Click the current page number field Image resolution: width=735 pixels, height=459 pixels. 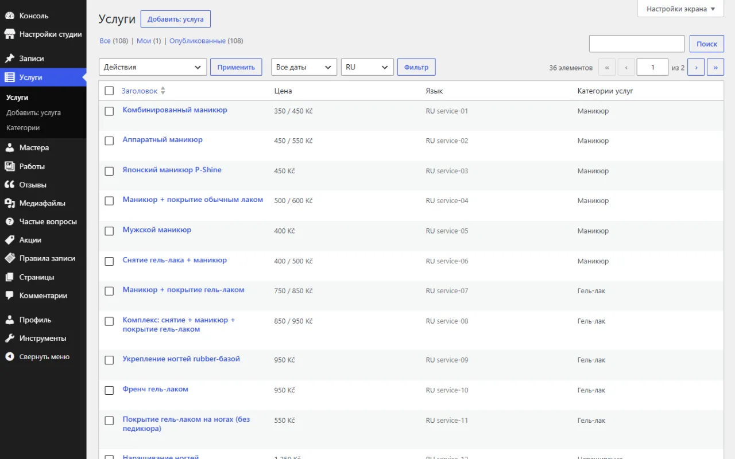point(652,67)
